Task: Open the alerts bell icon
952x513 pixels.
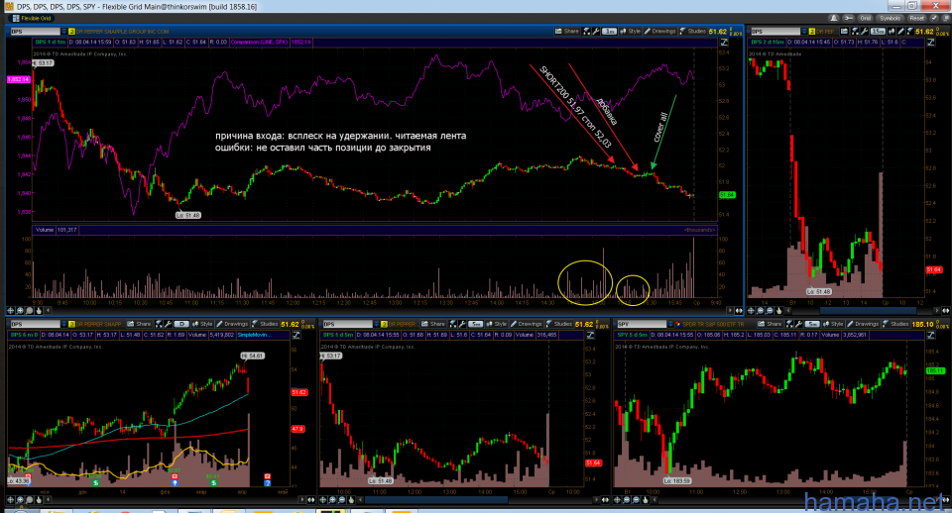Action: coord(834,18)
